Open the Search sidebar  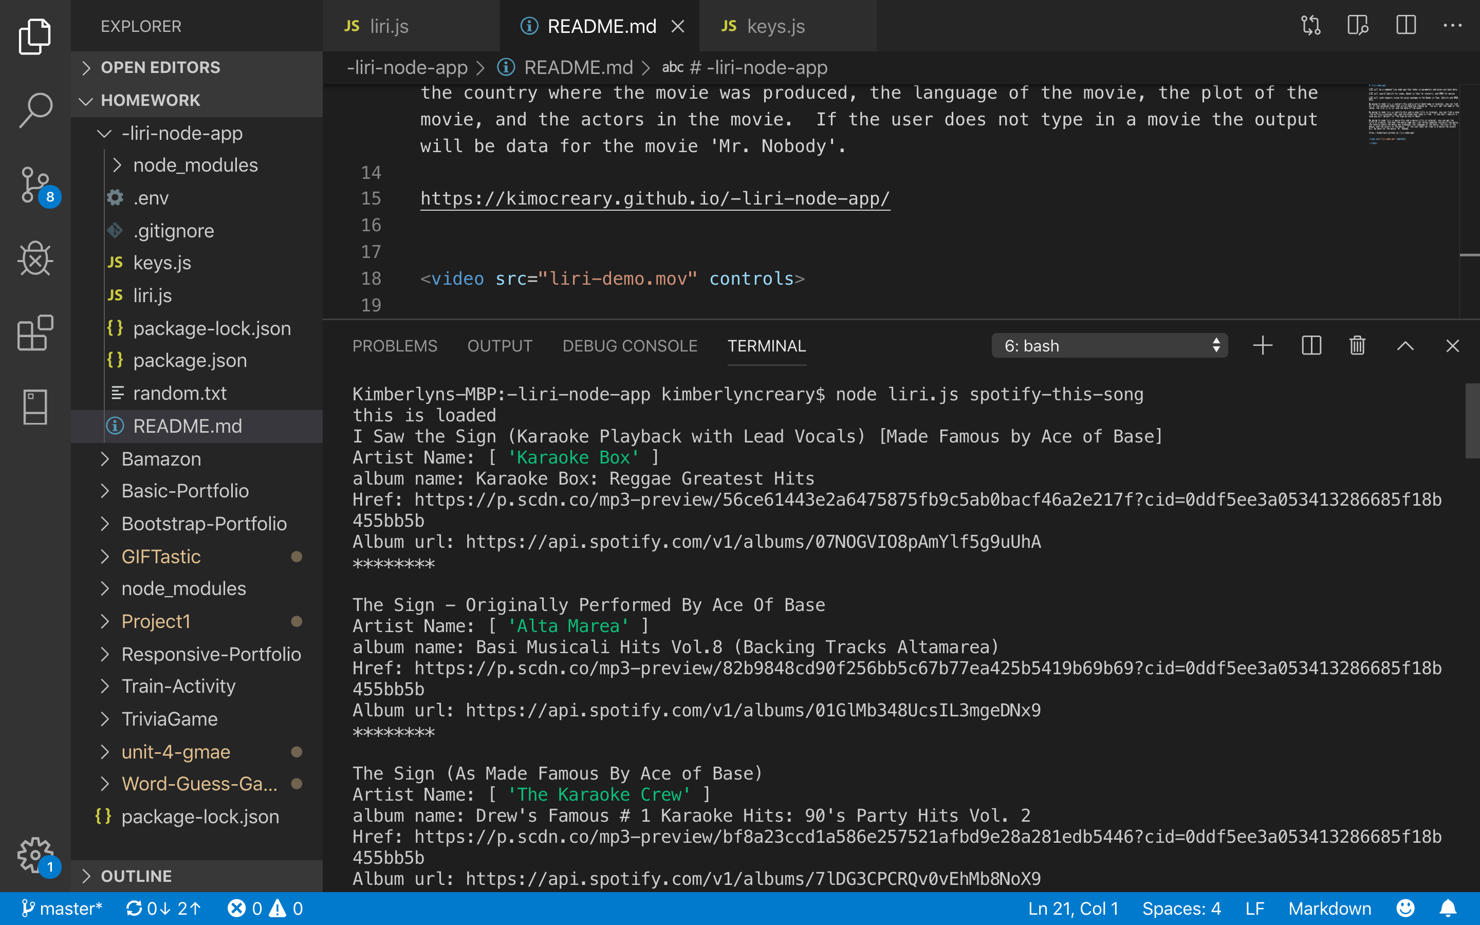coord(35,110)
